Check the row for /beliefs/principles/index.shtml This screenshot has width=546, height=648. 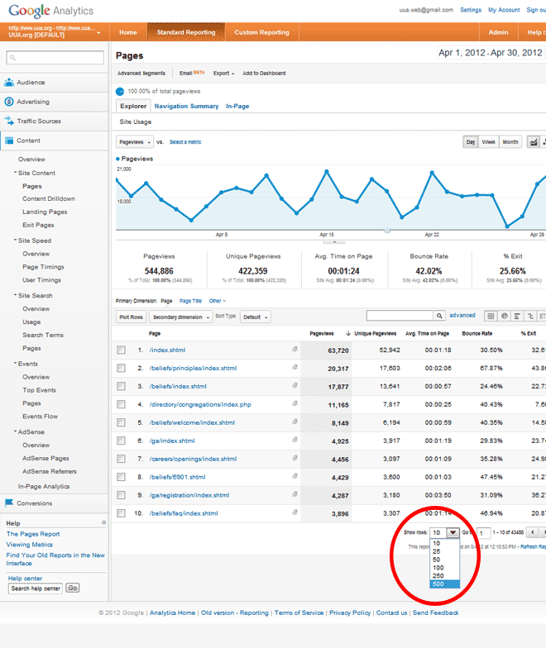[121, 369]
